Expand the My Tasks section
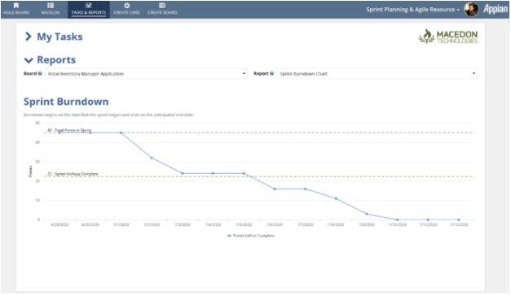 click(x=29, y=37)
